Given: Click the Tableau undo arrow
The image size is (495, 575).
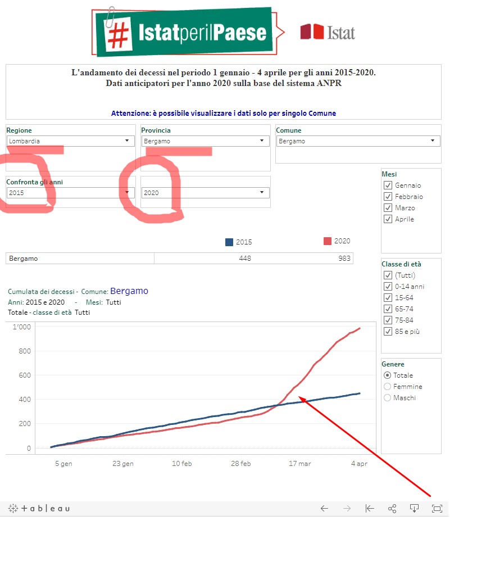Looking at the screenshot, I should click(324, 509).
